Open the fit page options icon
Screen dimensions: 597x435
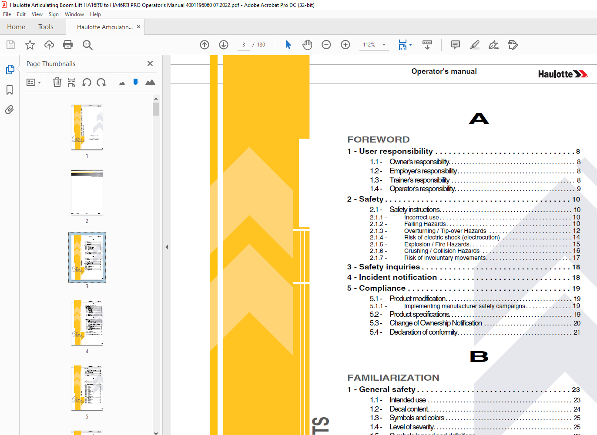[x=402, y=45]
